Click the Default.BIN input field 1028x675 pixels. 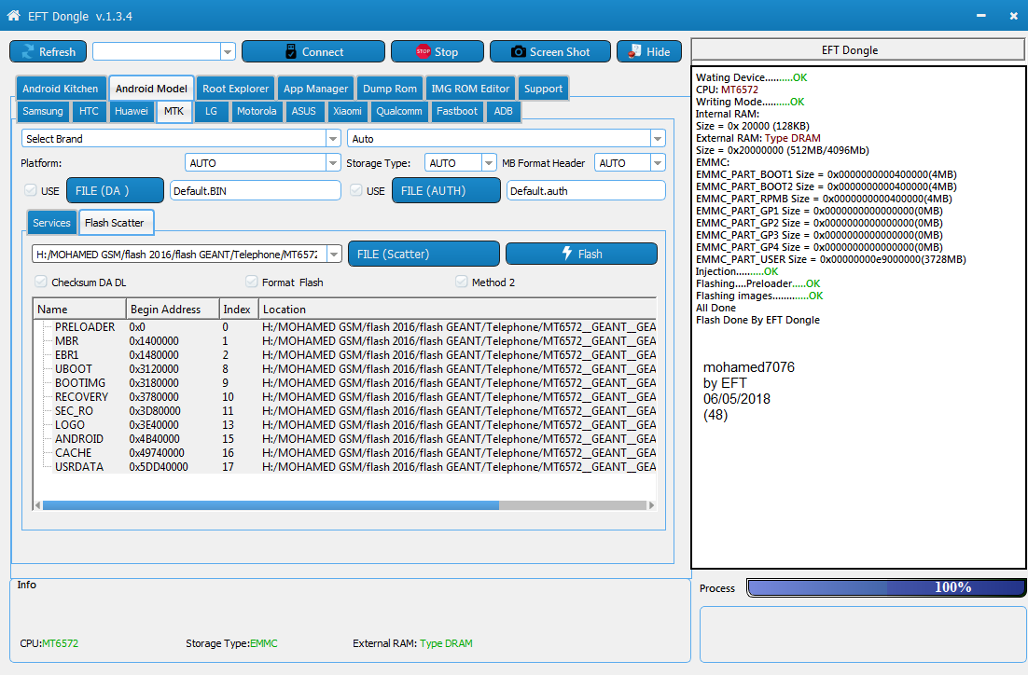(255, 191)
